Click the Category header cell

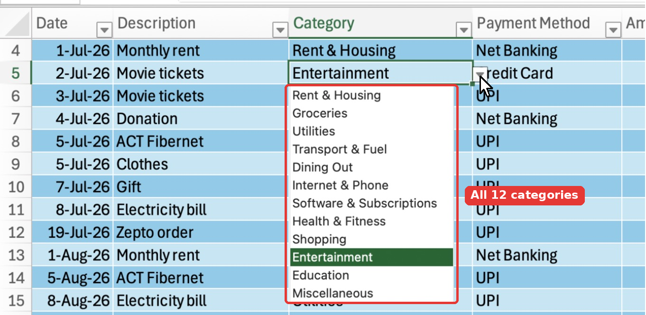pos(380,24)
